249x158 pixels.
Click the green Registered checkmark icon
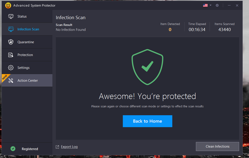[x=13, y=149]
